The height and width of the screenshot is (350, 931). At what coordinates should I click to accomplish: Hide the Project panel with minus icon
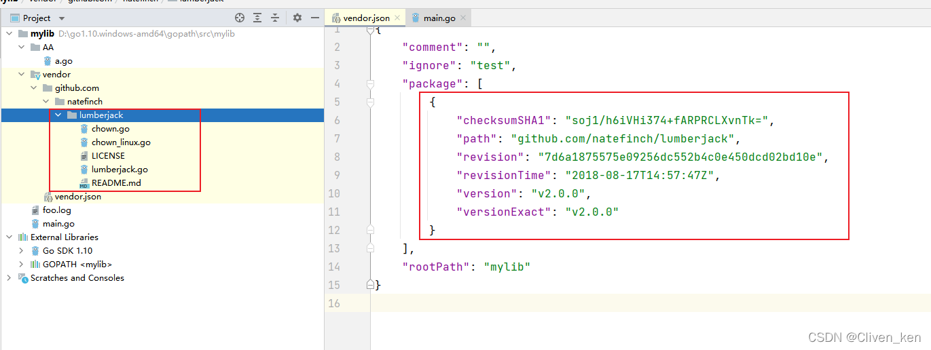314,18
